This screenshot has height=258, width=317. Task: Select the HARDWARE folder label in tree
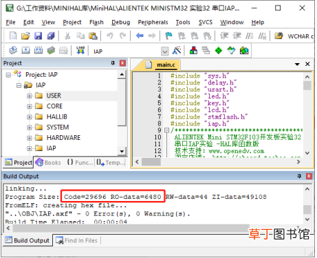[63, 138]
